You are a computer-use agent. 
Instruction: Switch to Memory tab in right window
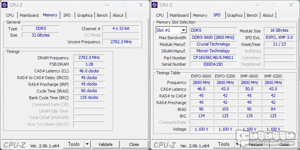click(200, 15)
